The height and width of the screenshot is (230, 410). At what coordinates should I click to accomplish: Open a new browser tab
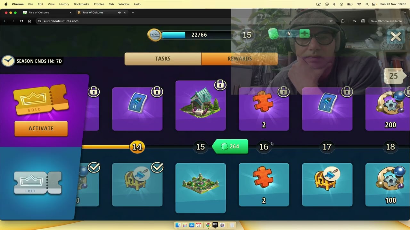[x=133, y=12]
